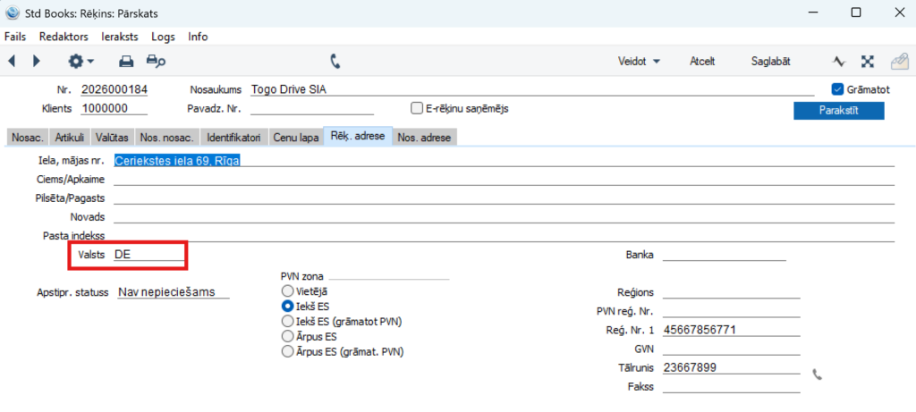Switch to the Nosac. tab
This screenshot has width=916, height=412.
tap(28, 138)
